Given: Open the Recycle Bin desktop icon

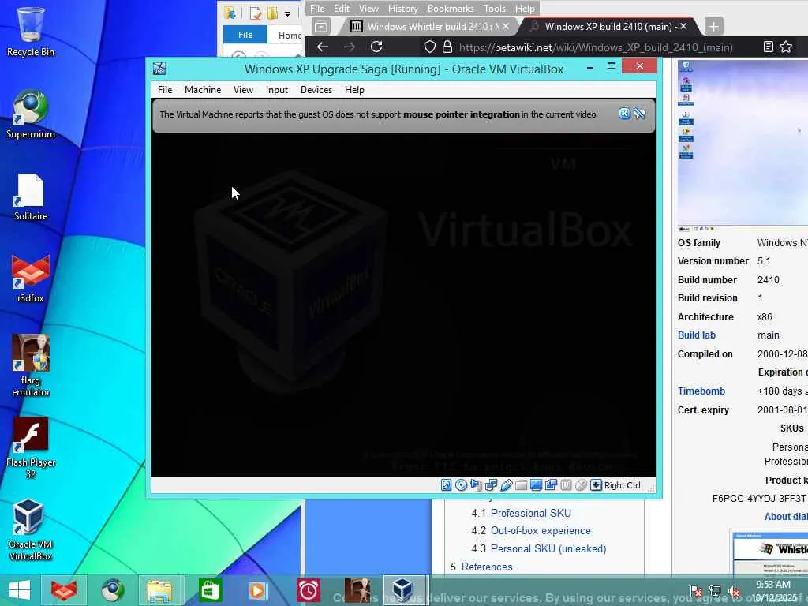Looking at the screenshot, I should pyautogui.click(x=31, y=32).
